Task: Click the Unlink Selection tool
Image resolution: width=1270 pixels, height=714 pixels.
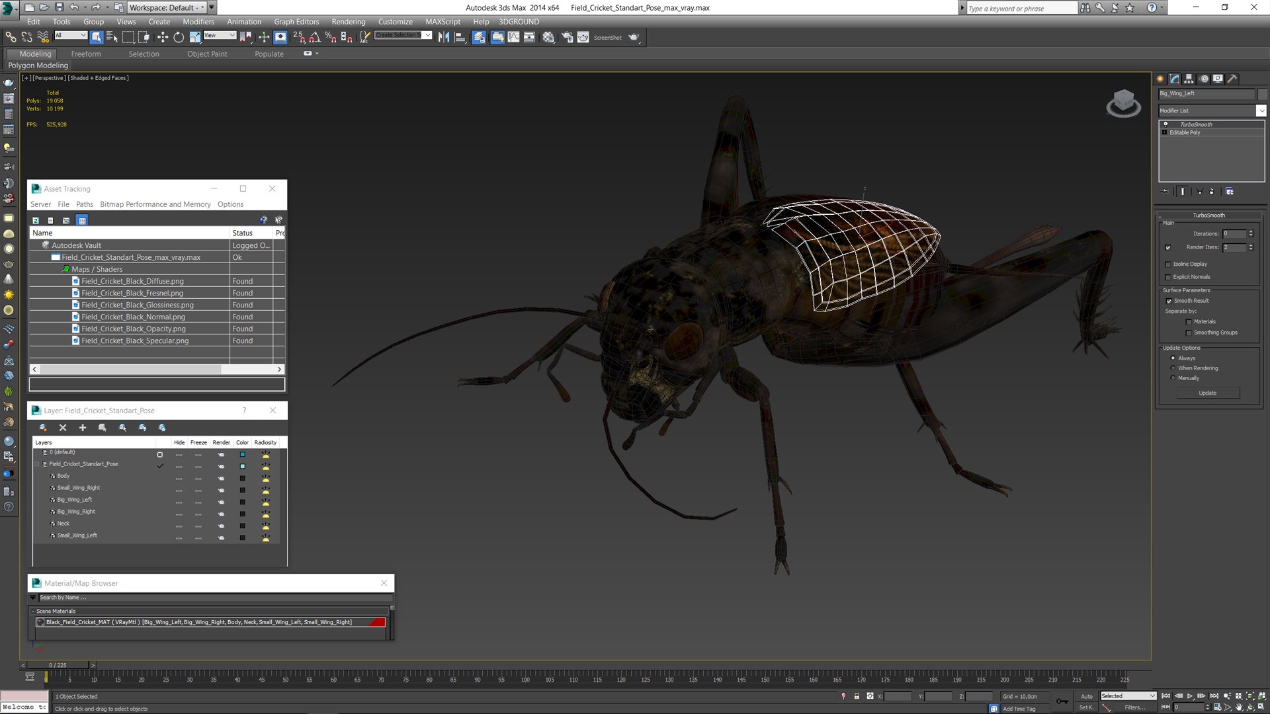Action: [x=26, y=37]
